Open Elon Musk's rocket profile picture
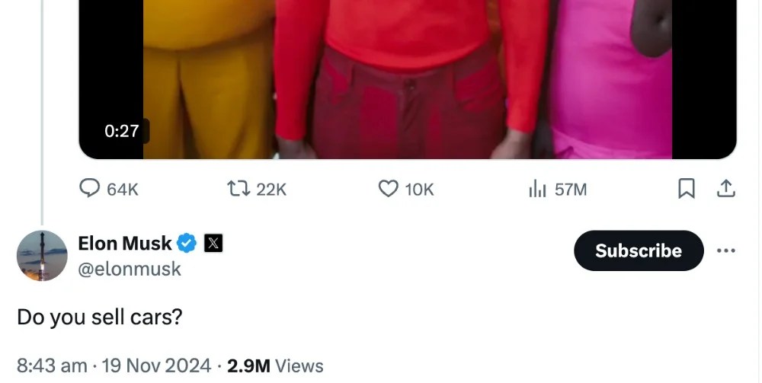Image resolution: width=762 pixels, height=383 pixels. point(42,255)
